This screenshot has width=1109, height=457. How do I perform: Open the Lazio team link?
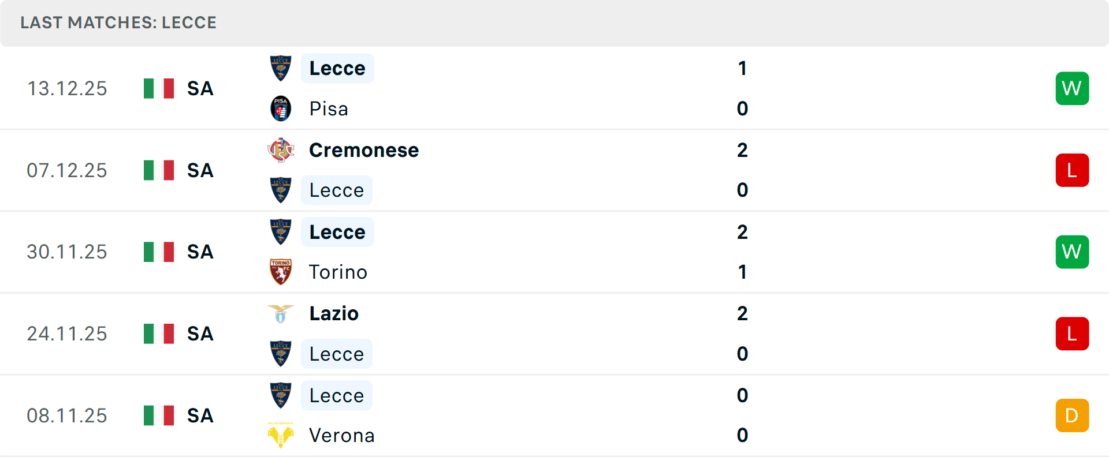(x=334, y=313)
